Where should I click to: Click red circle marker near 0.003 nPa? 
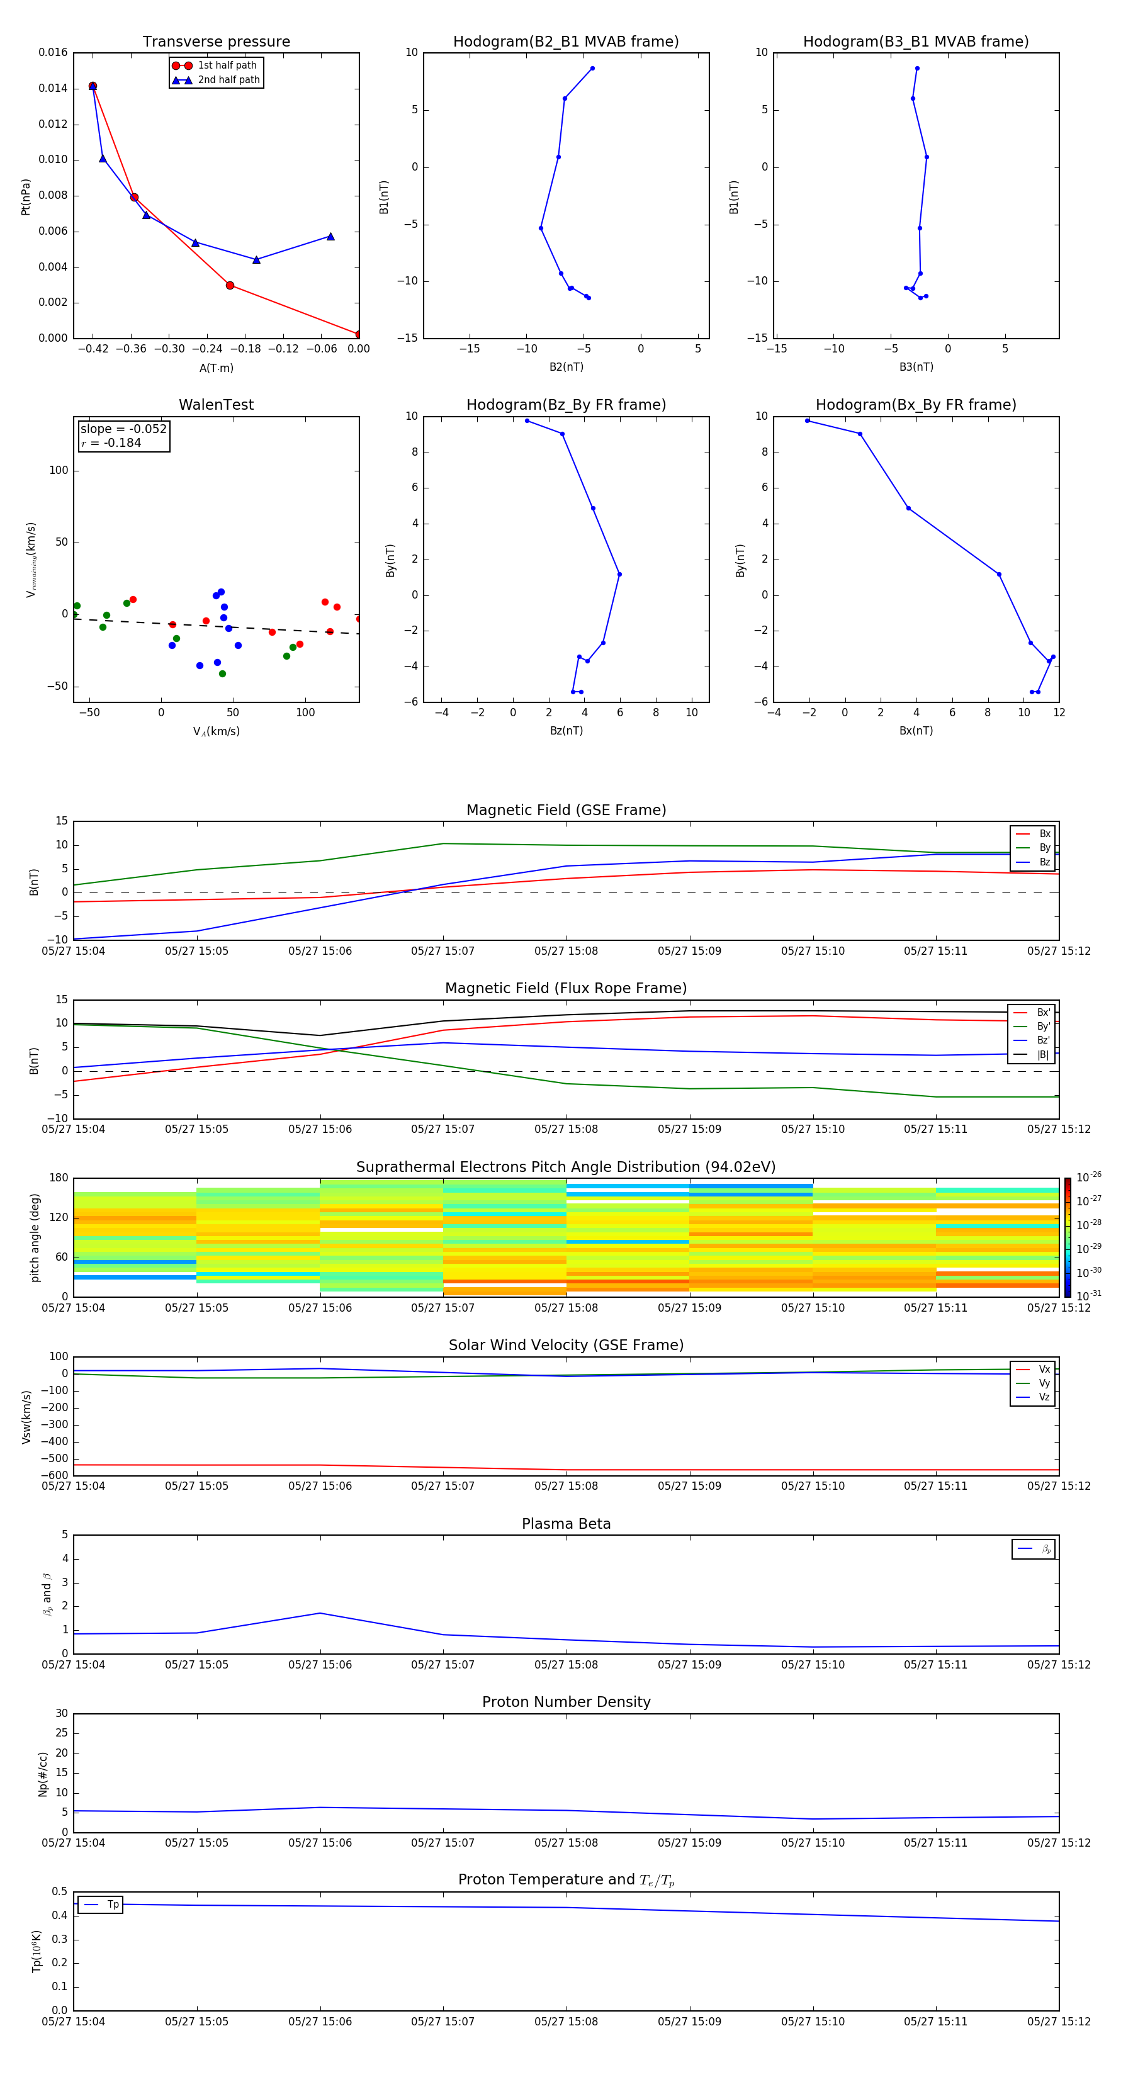[230, 285]
